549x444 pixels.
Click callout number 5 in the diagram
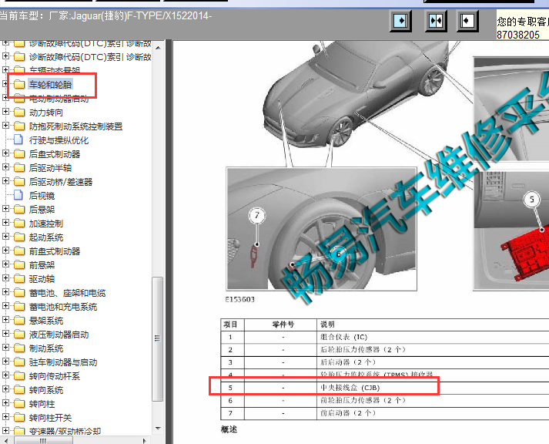click(531, 200)
